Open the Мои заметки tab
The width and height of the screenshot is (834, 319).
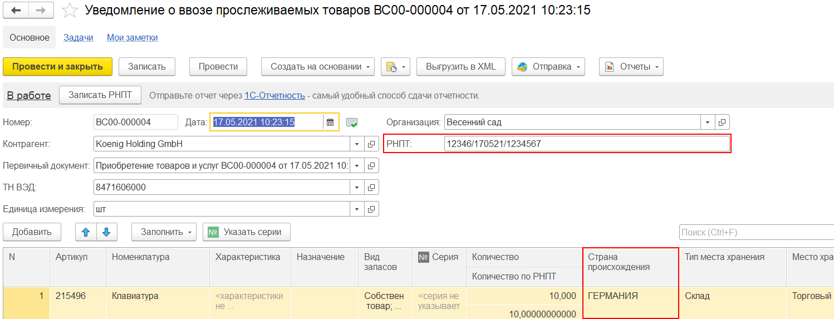click(133, 37)
